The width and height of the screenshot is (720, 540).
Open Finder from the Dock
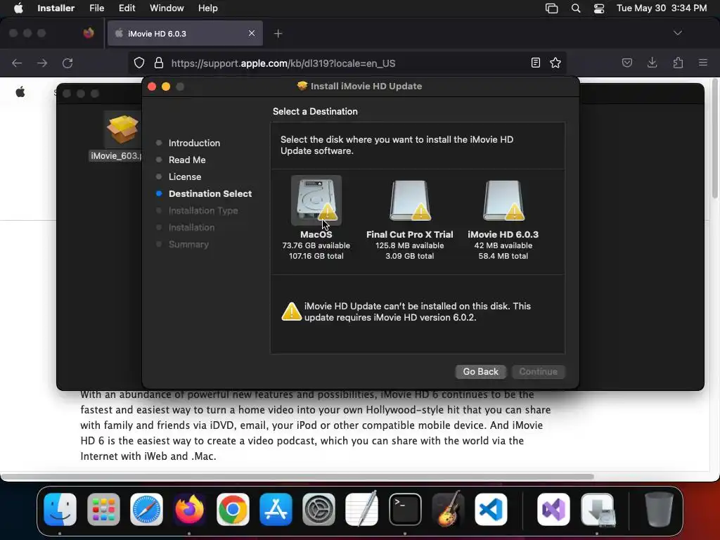pos(60,509)
